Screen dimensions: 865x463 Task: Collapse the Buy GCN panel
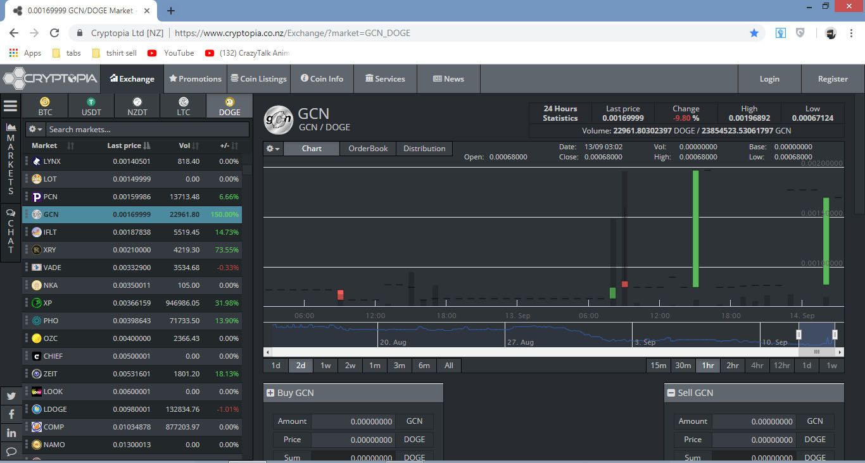click(x=270, y=393)
